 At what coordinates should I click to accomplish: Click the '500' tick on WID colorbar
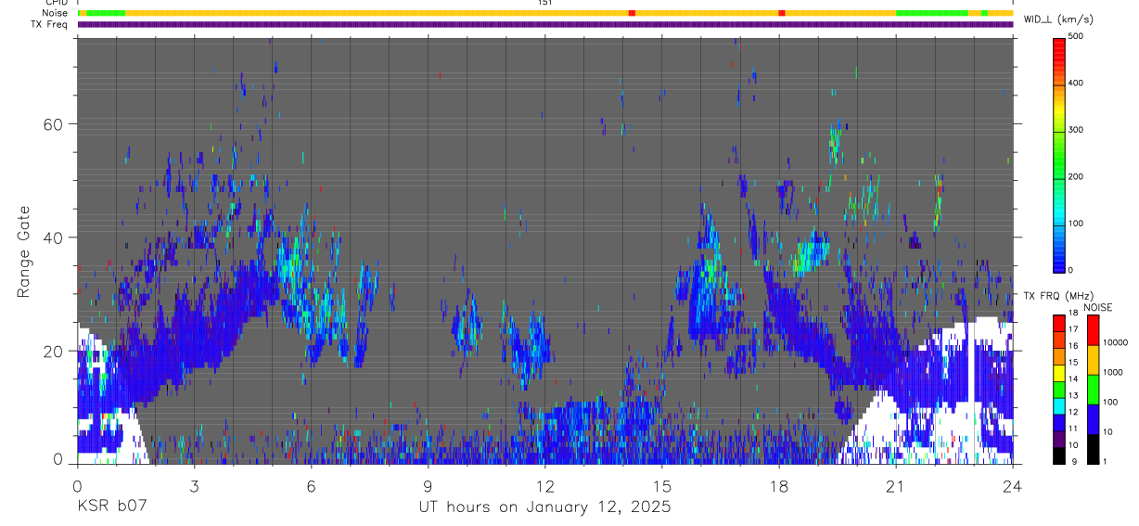(x=1078, y=36)
